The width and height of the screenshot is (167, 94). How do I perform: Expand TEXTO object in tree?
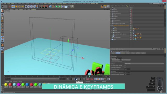coord(112,31)
